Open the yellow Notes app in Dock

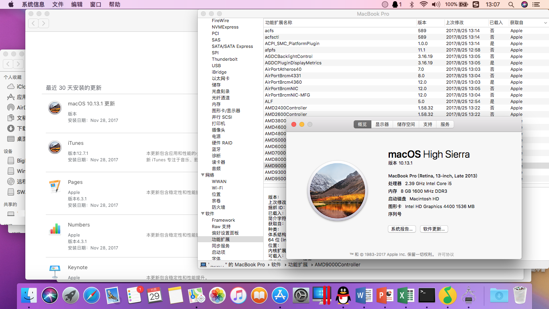coord(176,296)
